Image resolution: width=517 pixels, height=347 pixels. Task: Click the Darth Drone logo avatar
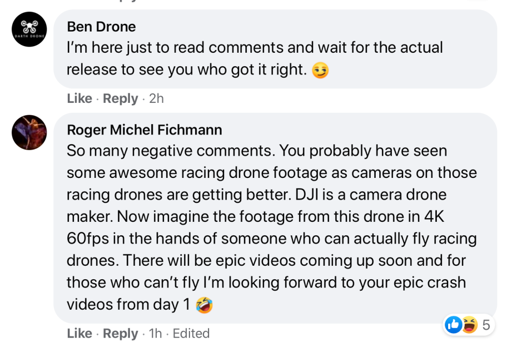[29, 29]
